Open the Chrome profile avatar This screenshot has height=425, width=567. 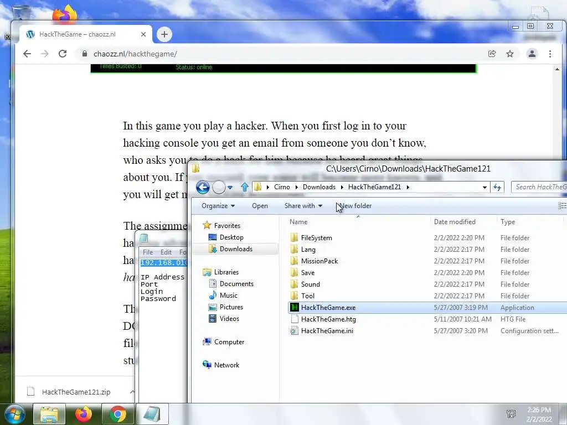pyautogui.click(x=532, y=54)
